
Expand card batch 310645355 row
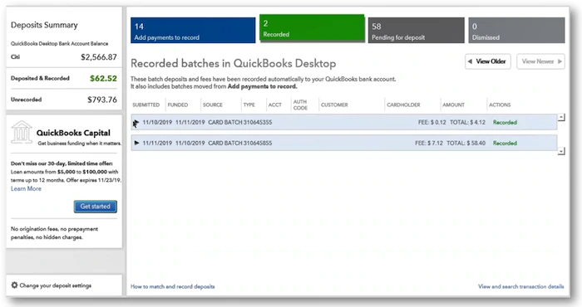click(136, 122)
